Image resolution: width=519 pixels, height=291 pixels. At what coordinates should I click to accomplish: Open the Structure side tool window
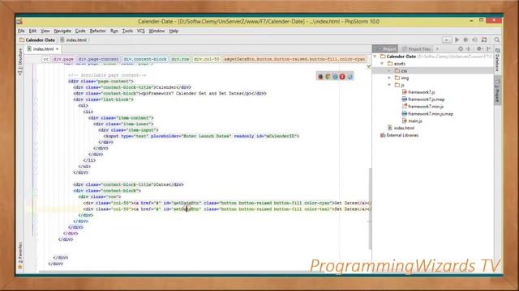pos(20,61)
